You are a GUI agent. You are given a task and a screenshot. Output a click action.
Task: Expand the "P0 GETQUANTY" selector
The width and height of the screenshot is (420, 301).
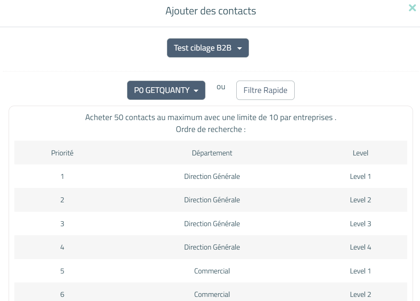(166, 90)
